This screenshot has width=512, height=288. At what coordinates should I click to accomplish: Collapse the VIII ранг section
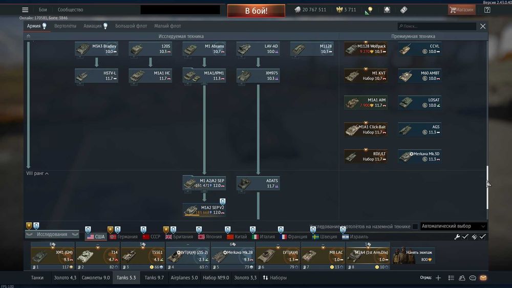click(37, 173)
